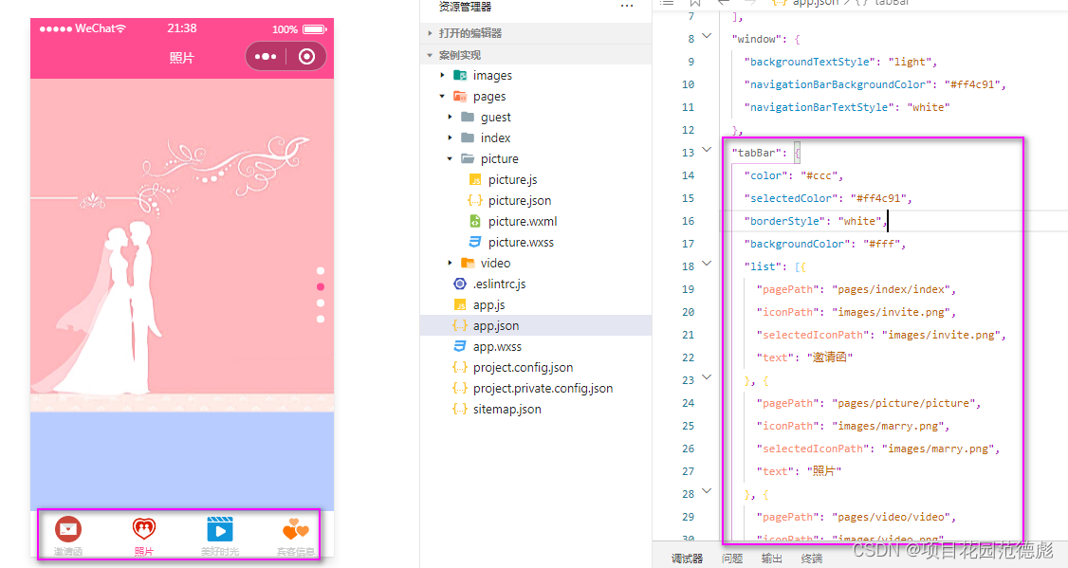
Task: Click the guest folder icon
Action: pyautogui.click(x=468, y=117)
